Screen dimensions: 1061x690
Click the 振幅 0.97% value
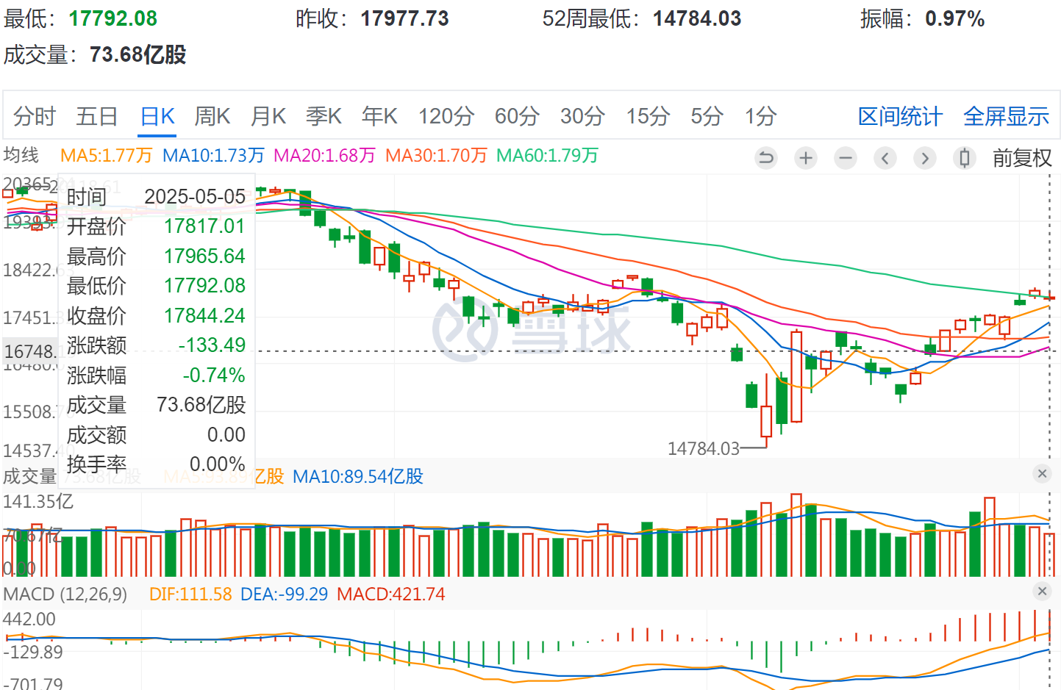(x=954, y=18)
